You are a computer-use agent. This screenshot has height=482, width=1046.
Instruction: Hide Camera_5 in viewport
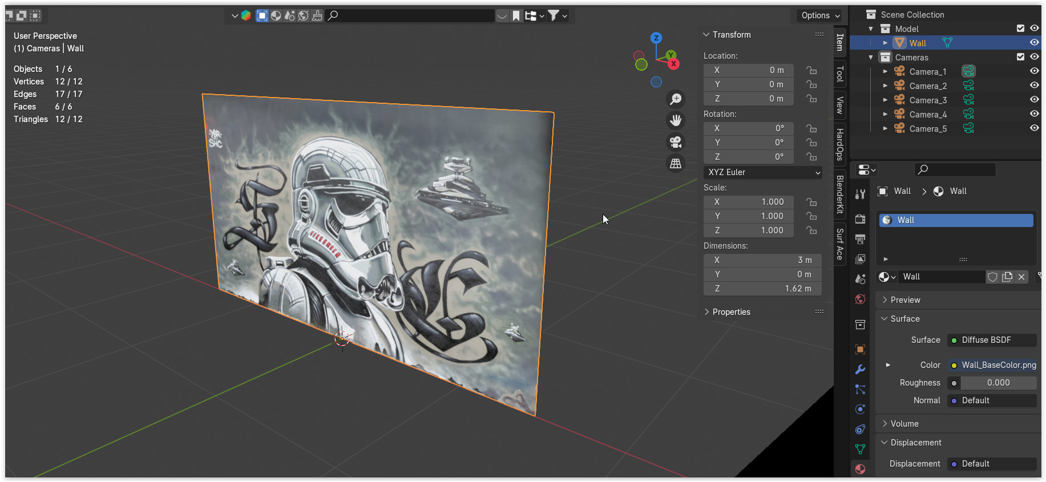pos(1034,128)
